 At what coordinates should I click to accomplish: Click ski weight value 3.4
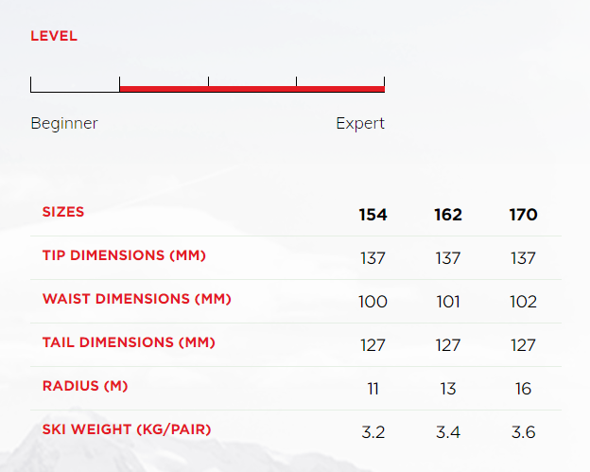[x=448, y=432]
